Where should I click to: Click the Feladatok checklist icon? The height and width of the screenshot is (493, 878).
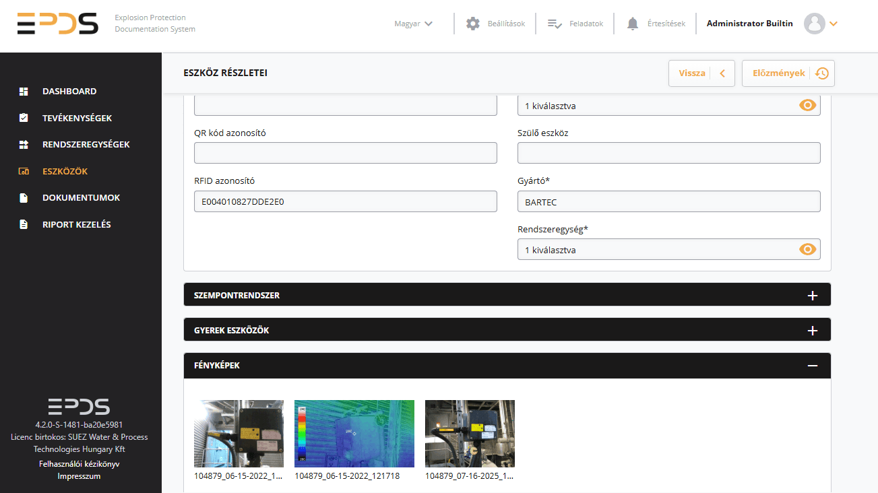(x=555, y=24)
